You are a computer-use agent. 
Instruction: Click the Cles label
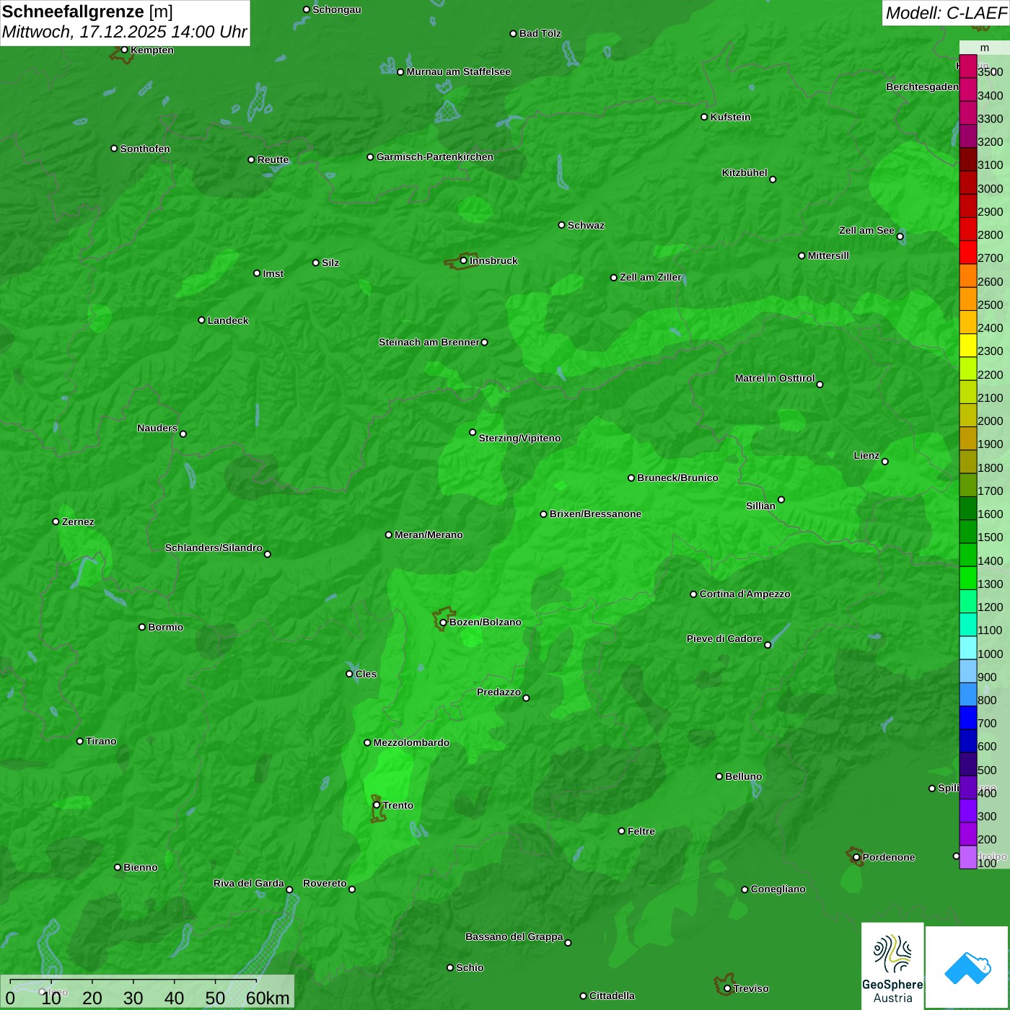click(x=366, y=674)
